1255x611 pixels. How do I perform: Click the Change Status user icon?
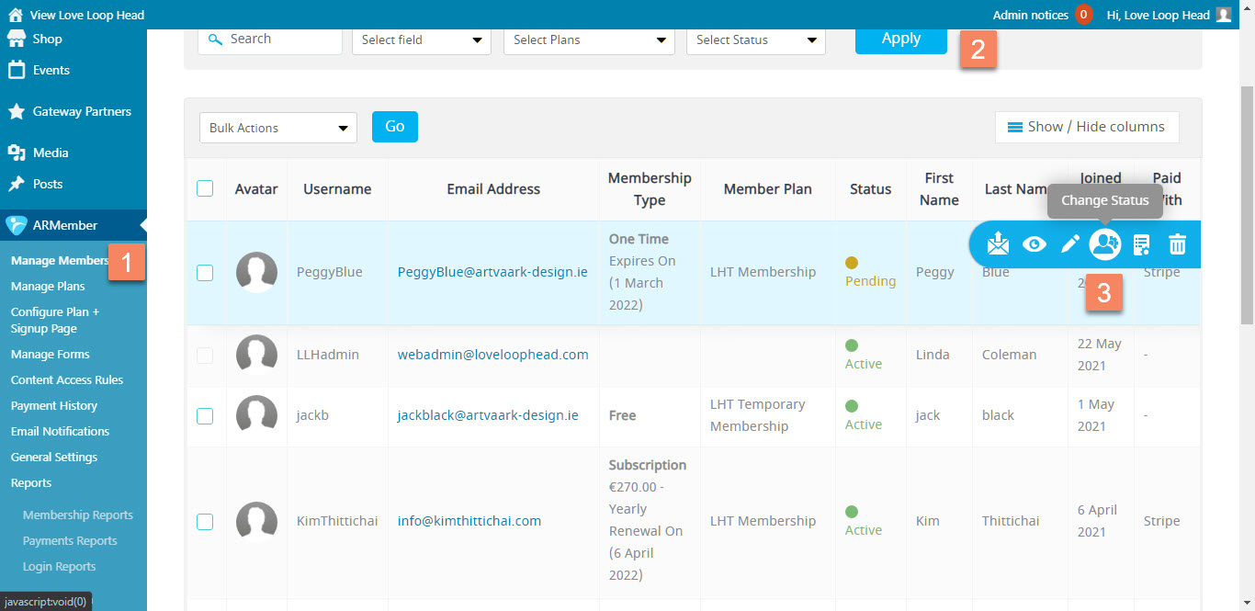click(x=1104, y=244)
